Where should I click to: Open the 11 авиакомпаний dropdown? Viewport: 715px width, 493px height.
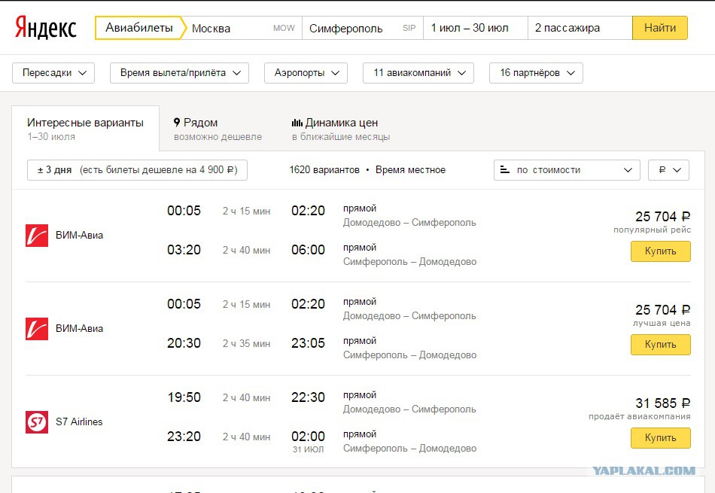coord(418,73)
